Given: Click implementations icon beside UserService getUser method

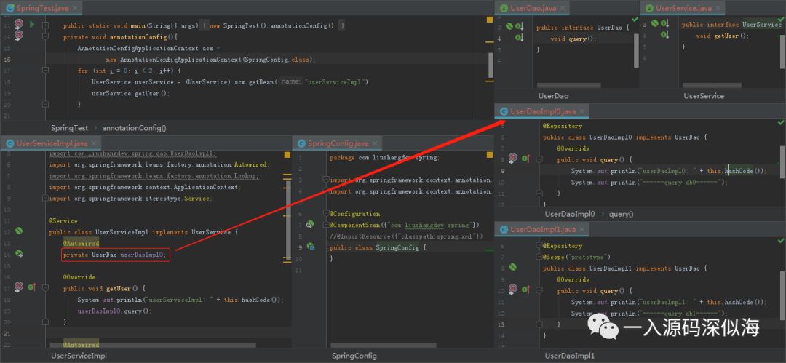Looking at the screenshot, I should point(664,35).
